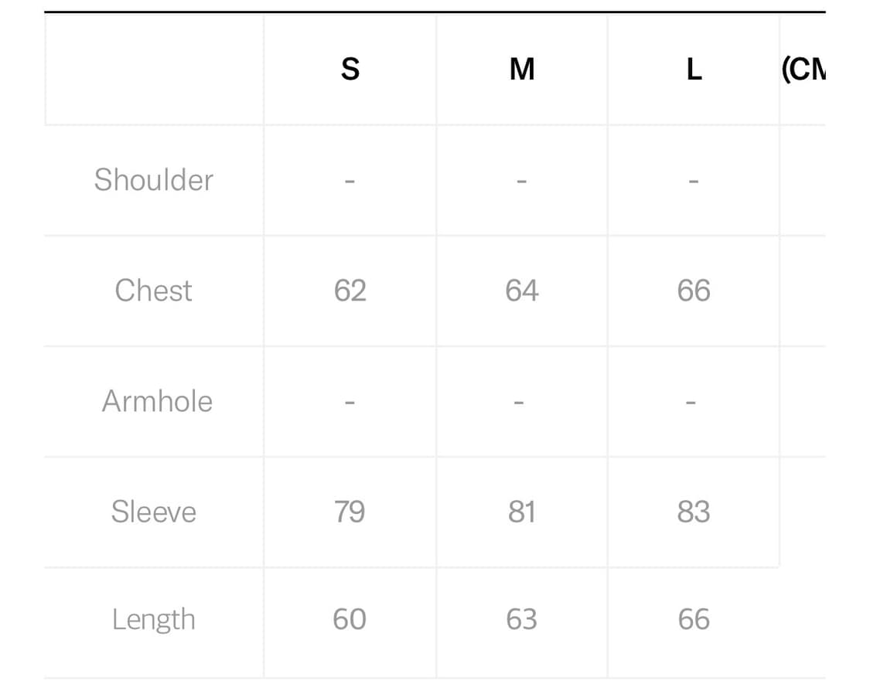This screenshot has height=691, width=870.
Task: Click the Length value 66 for size L
Action: tap(694, 620)
